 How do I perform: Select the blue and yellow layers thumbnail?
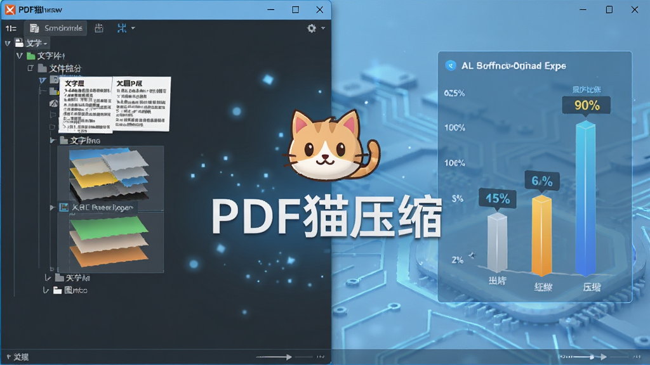[x=109, y=175]
